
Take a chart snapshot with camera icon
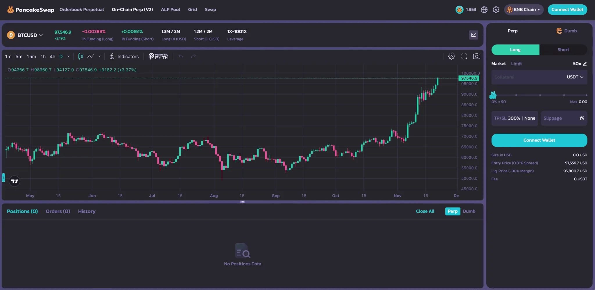[x=476, y=56]
